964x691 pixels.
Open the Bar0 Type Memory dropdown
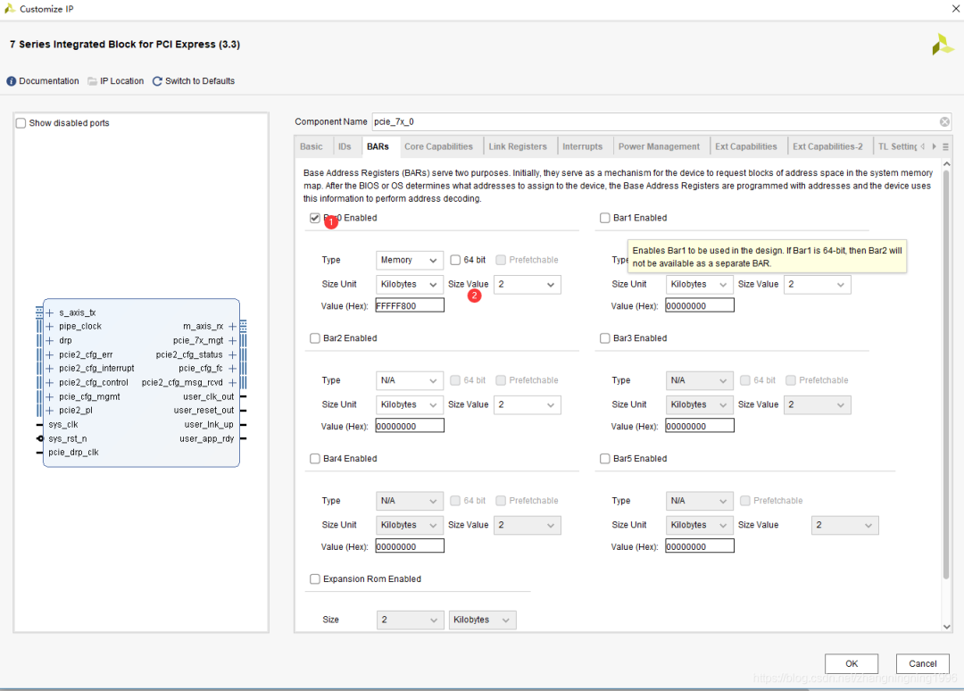pos(410,260)
